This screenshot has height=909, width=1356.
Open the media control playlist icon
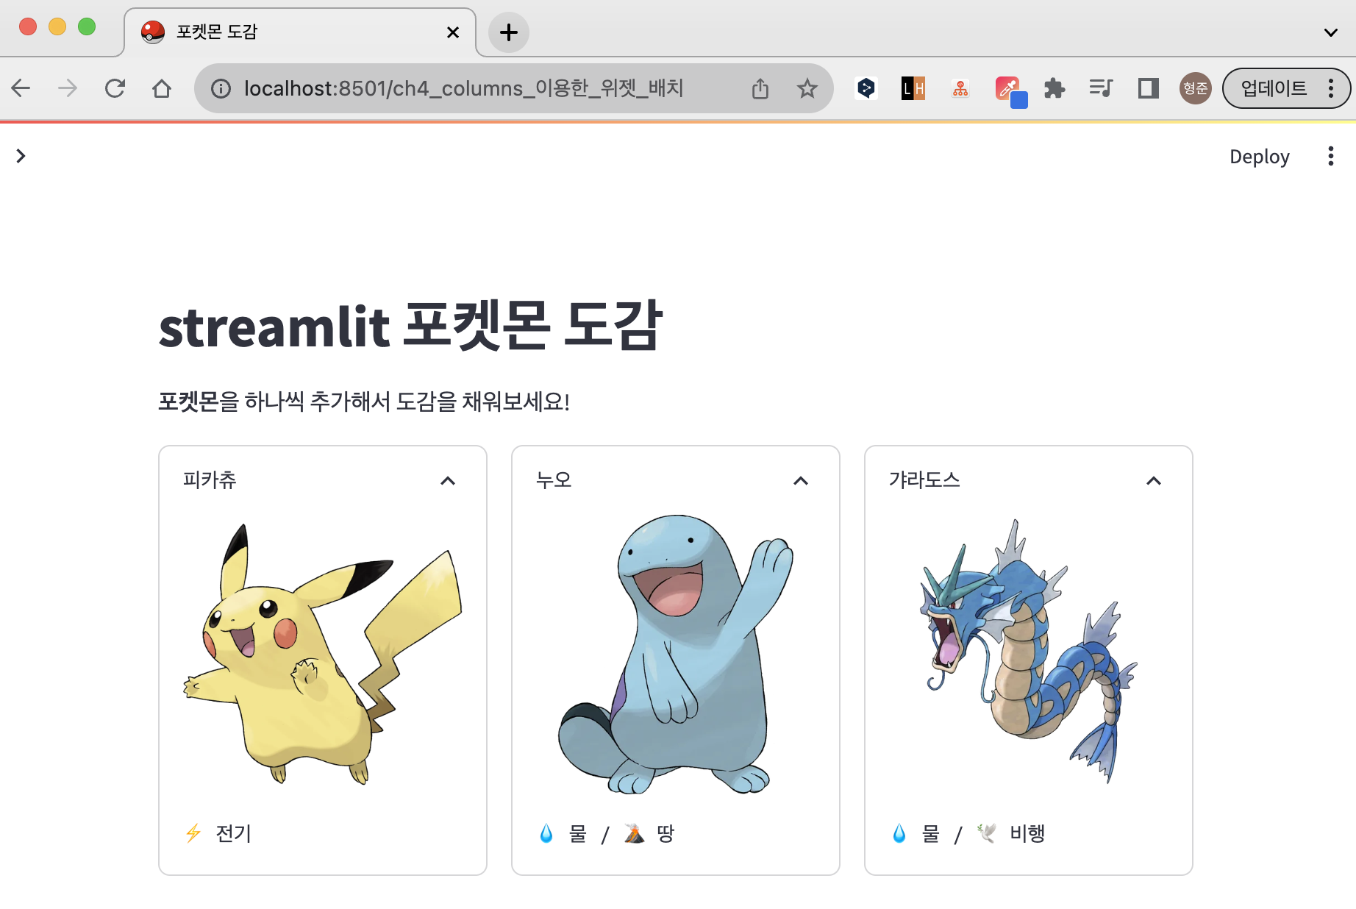coord(1101,89)
